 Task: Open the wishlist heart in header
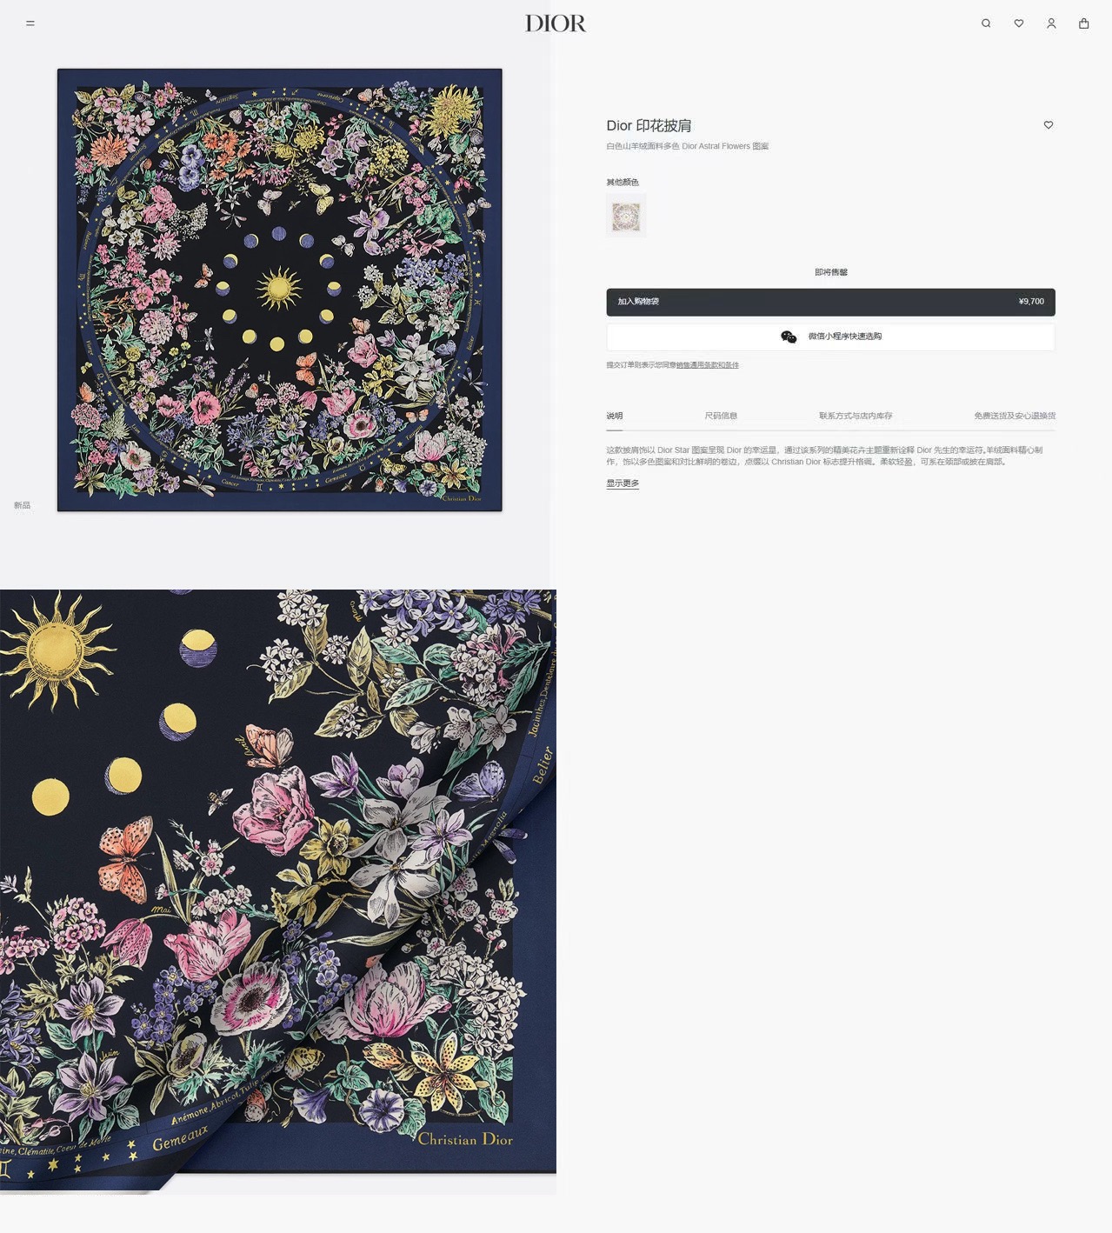[1019, 23]
